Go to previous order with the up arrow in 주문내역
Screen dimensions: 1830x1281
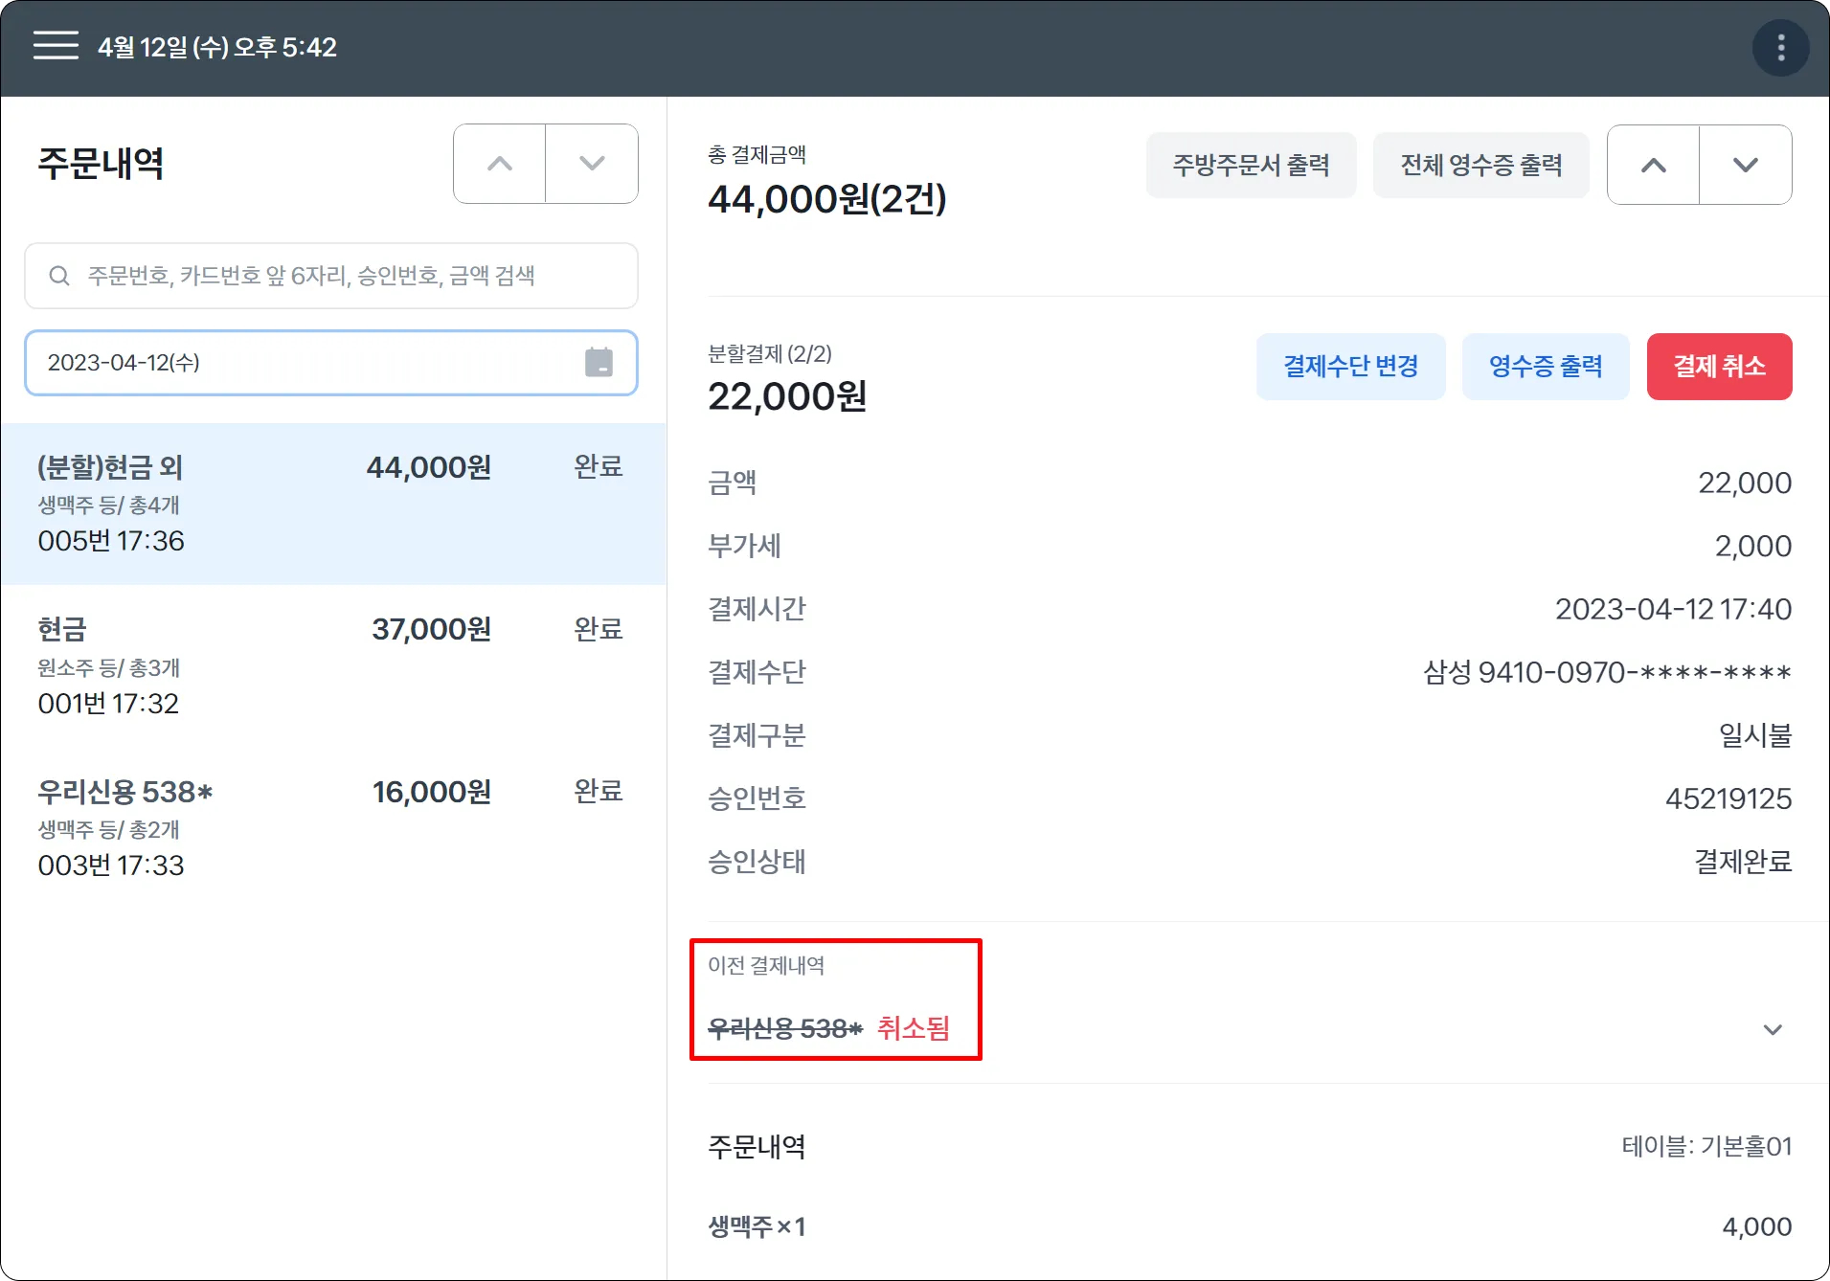pos(499,164)
